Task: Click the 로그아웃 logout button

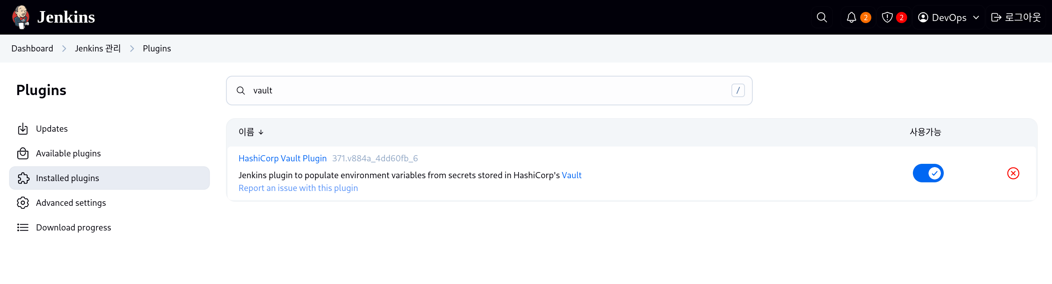Action: (x=1016, y=17)
